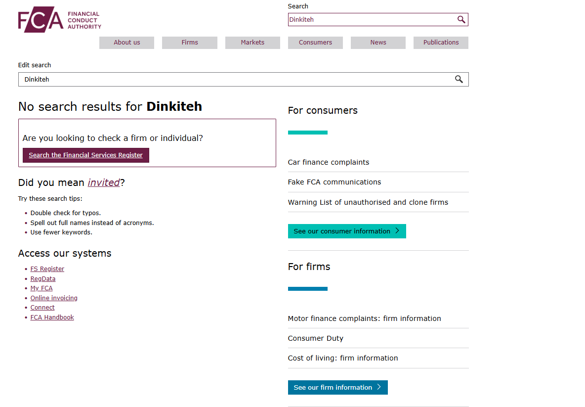Click the suggested search term invited
This screenshot has height=407, width=585.
103,182
